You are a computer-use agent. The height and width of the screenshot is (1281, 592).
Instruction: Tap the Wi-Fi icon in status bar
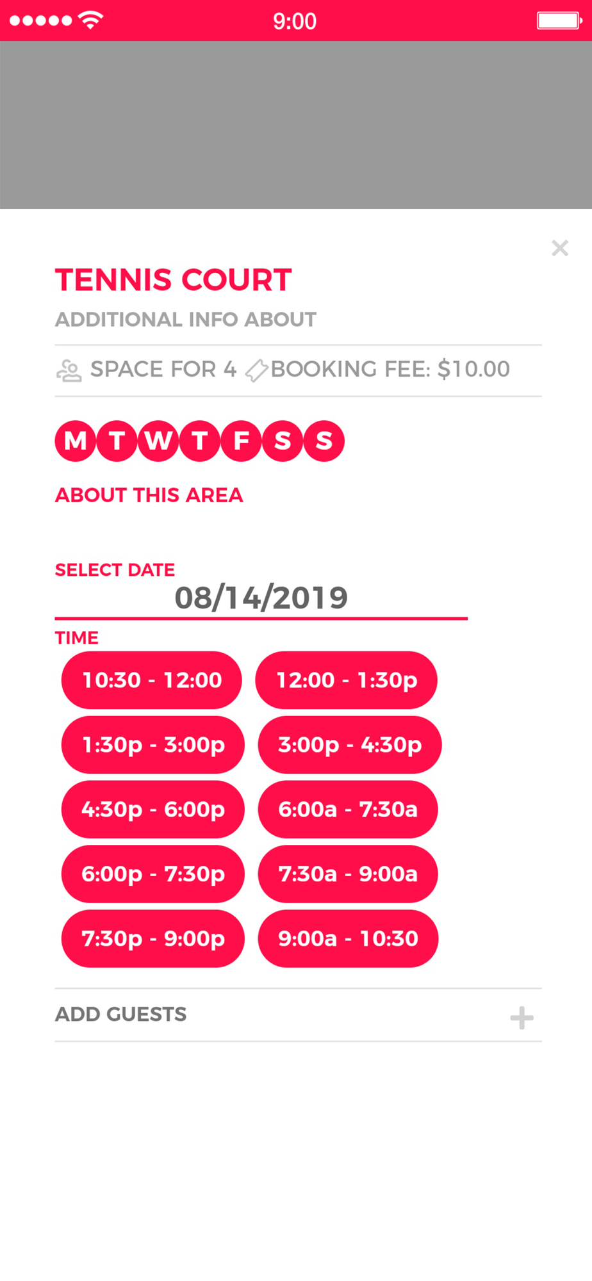91,20
